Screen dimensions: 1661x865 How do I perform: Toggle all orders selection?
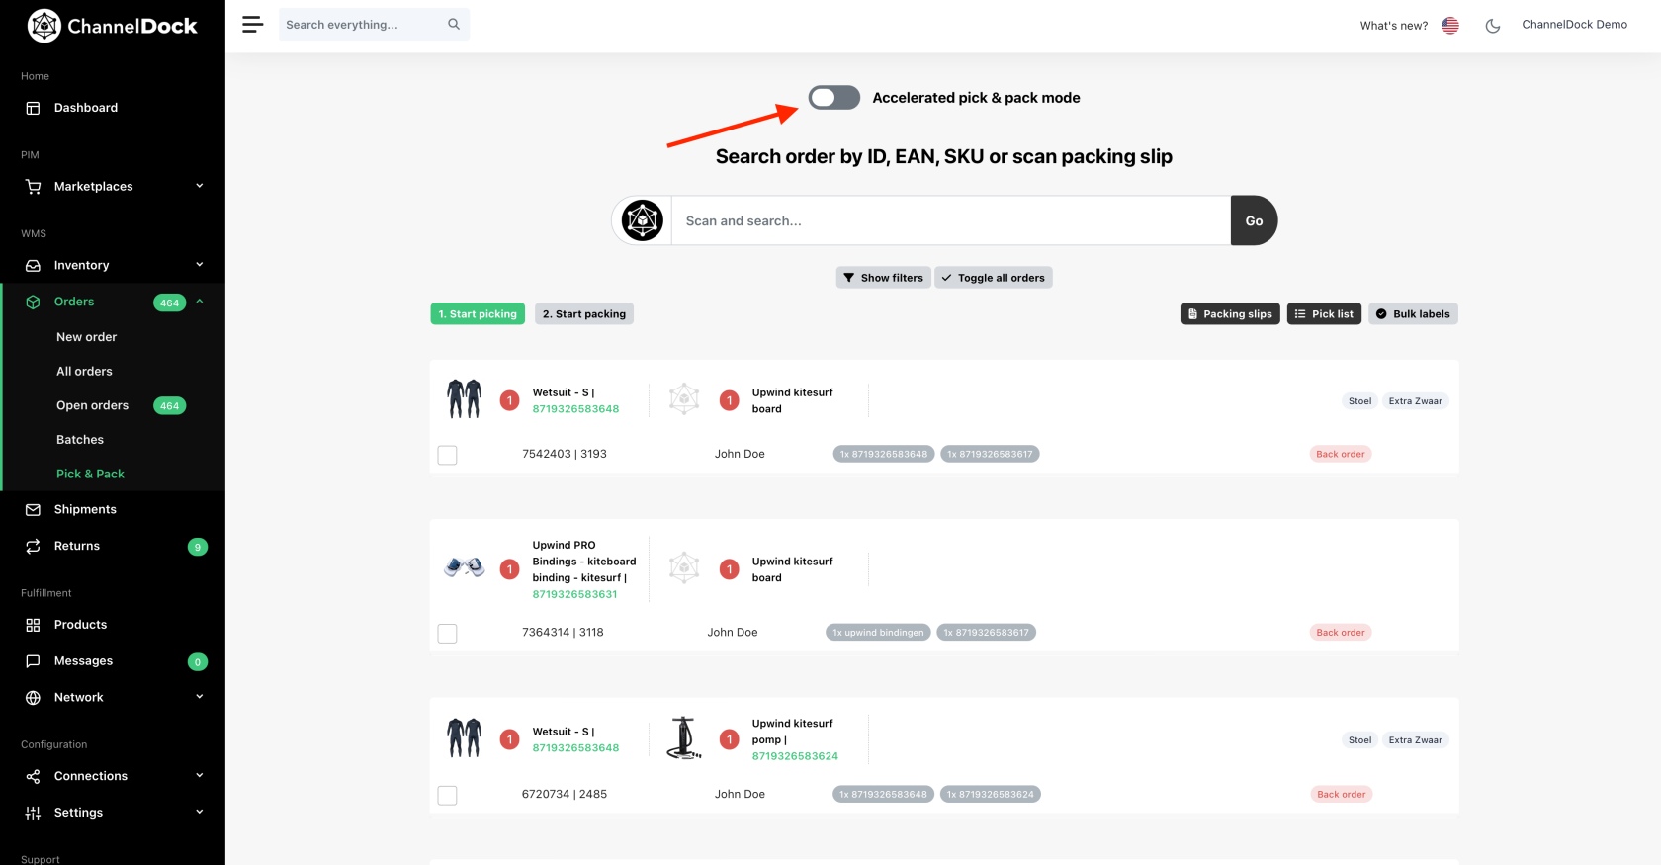(x=993, y=278)
